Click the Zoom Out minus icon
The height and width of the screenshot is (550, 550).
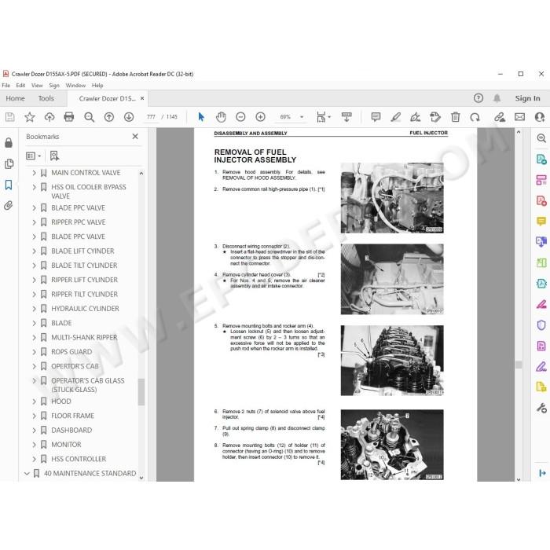[x=240, y=117]
